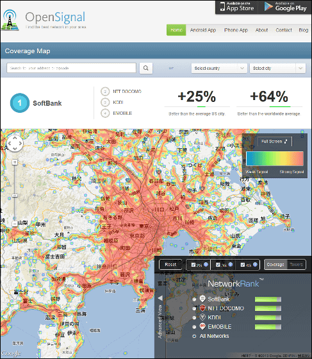Viewport: 312px width, 359px height.
Task: Select the All Networks radio button
Action: click(x=194, y=336)
